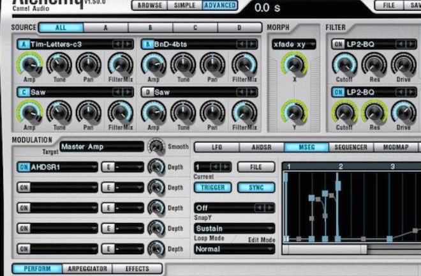Image resolution: width=421 pixels, height=276 pixels.
Task: Open the xfade xy morph mode dropdown
Action: tap(294, 44)
